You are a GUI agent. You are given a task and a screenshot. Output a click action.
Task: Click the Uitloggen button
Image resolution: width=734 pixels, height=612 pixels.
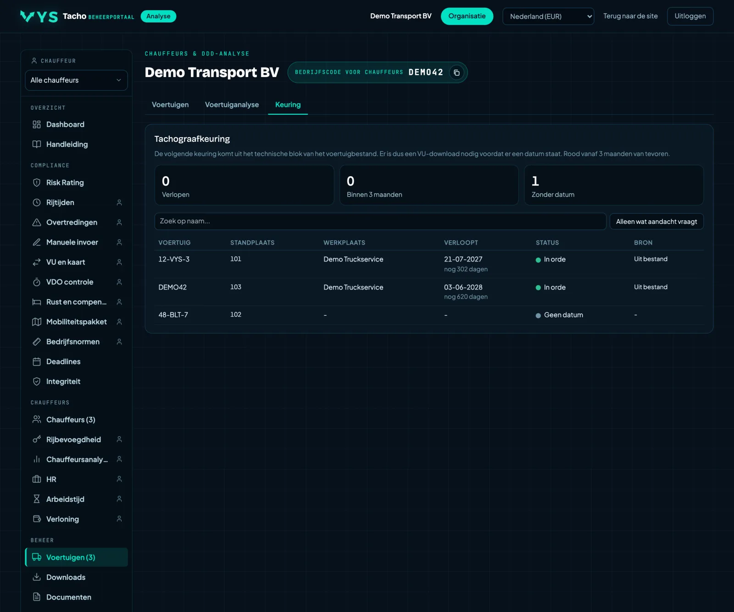pos(690,16)
